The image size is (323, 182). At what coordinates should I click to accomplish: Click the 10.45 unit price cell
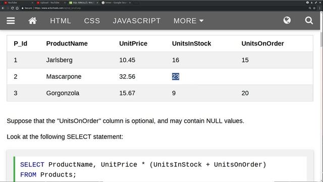[x=127, y=60]
